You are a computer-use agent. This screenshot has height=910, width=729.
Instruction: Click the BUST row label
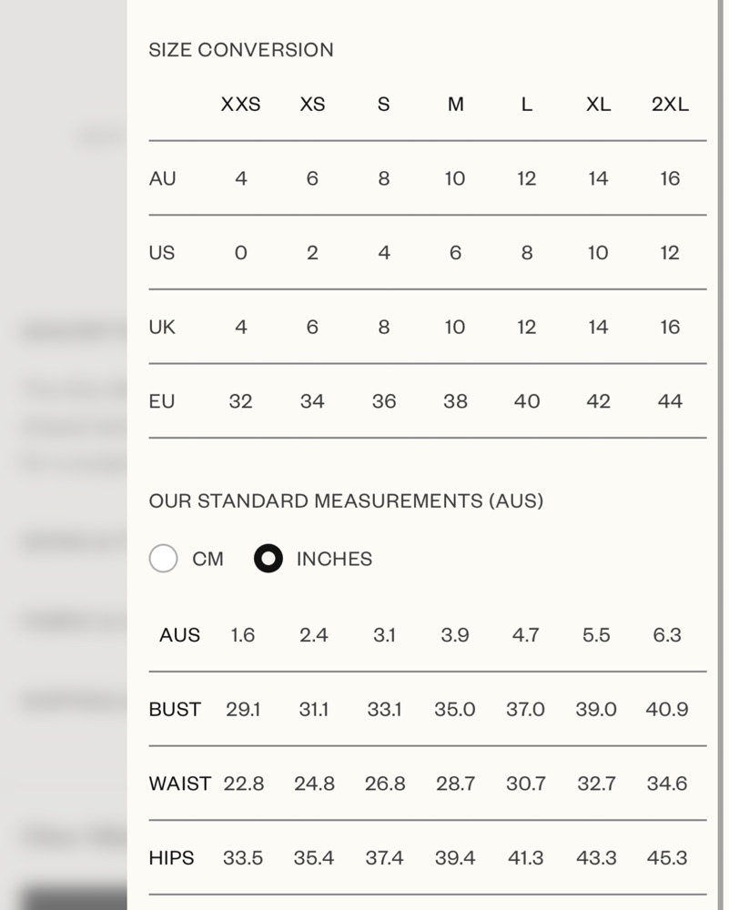pyautogui.click(x=175, y=709)
